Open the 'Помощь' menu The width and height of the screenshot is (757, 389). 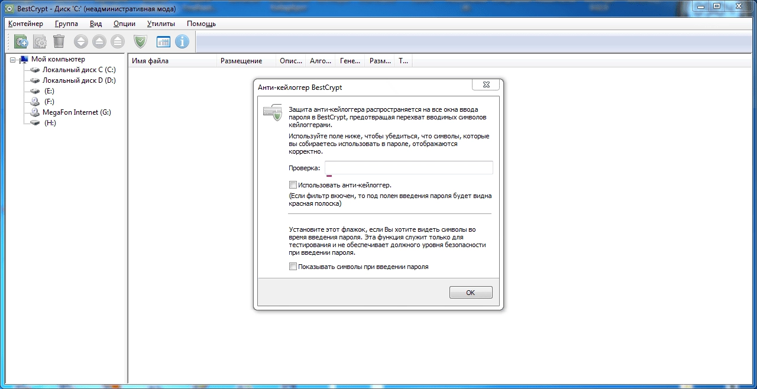pos(201,24)
